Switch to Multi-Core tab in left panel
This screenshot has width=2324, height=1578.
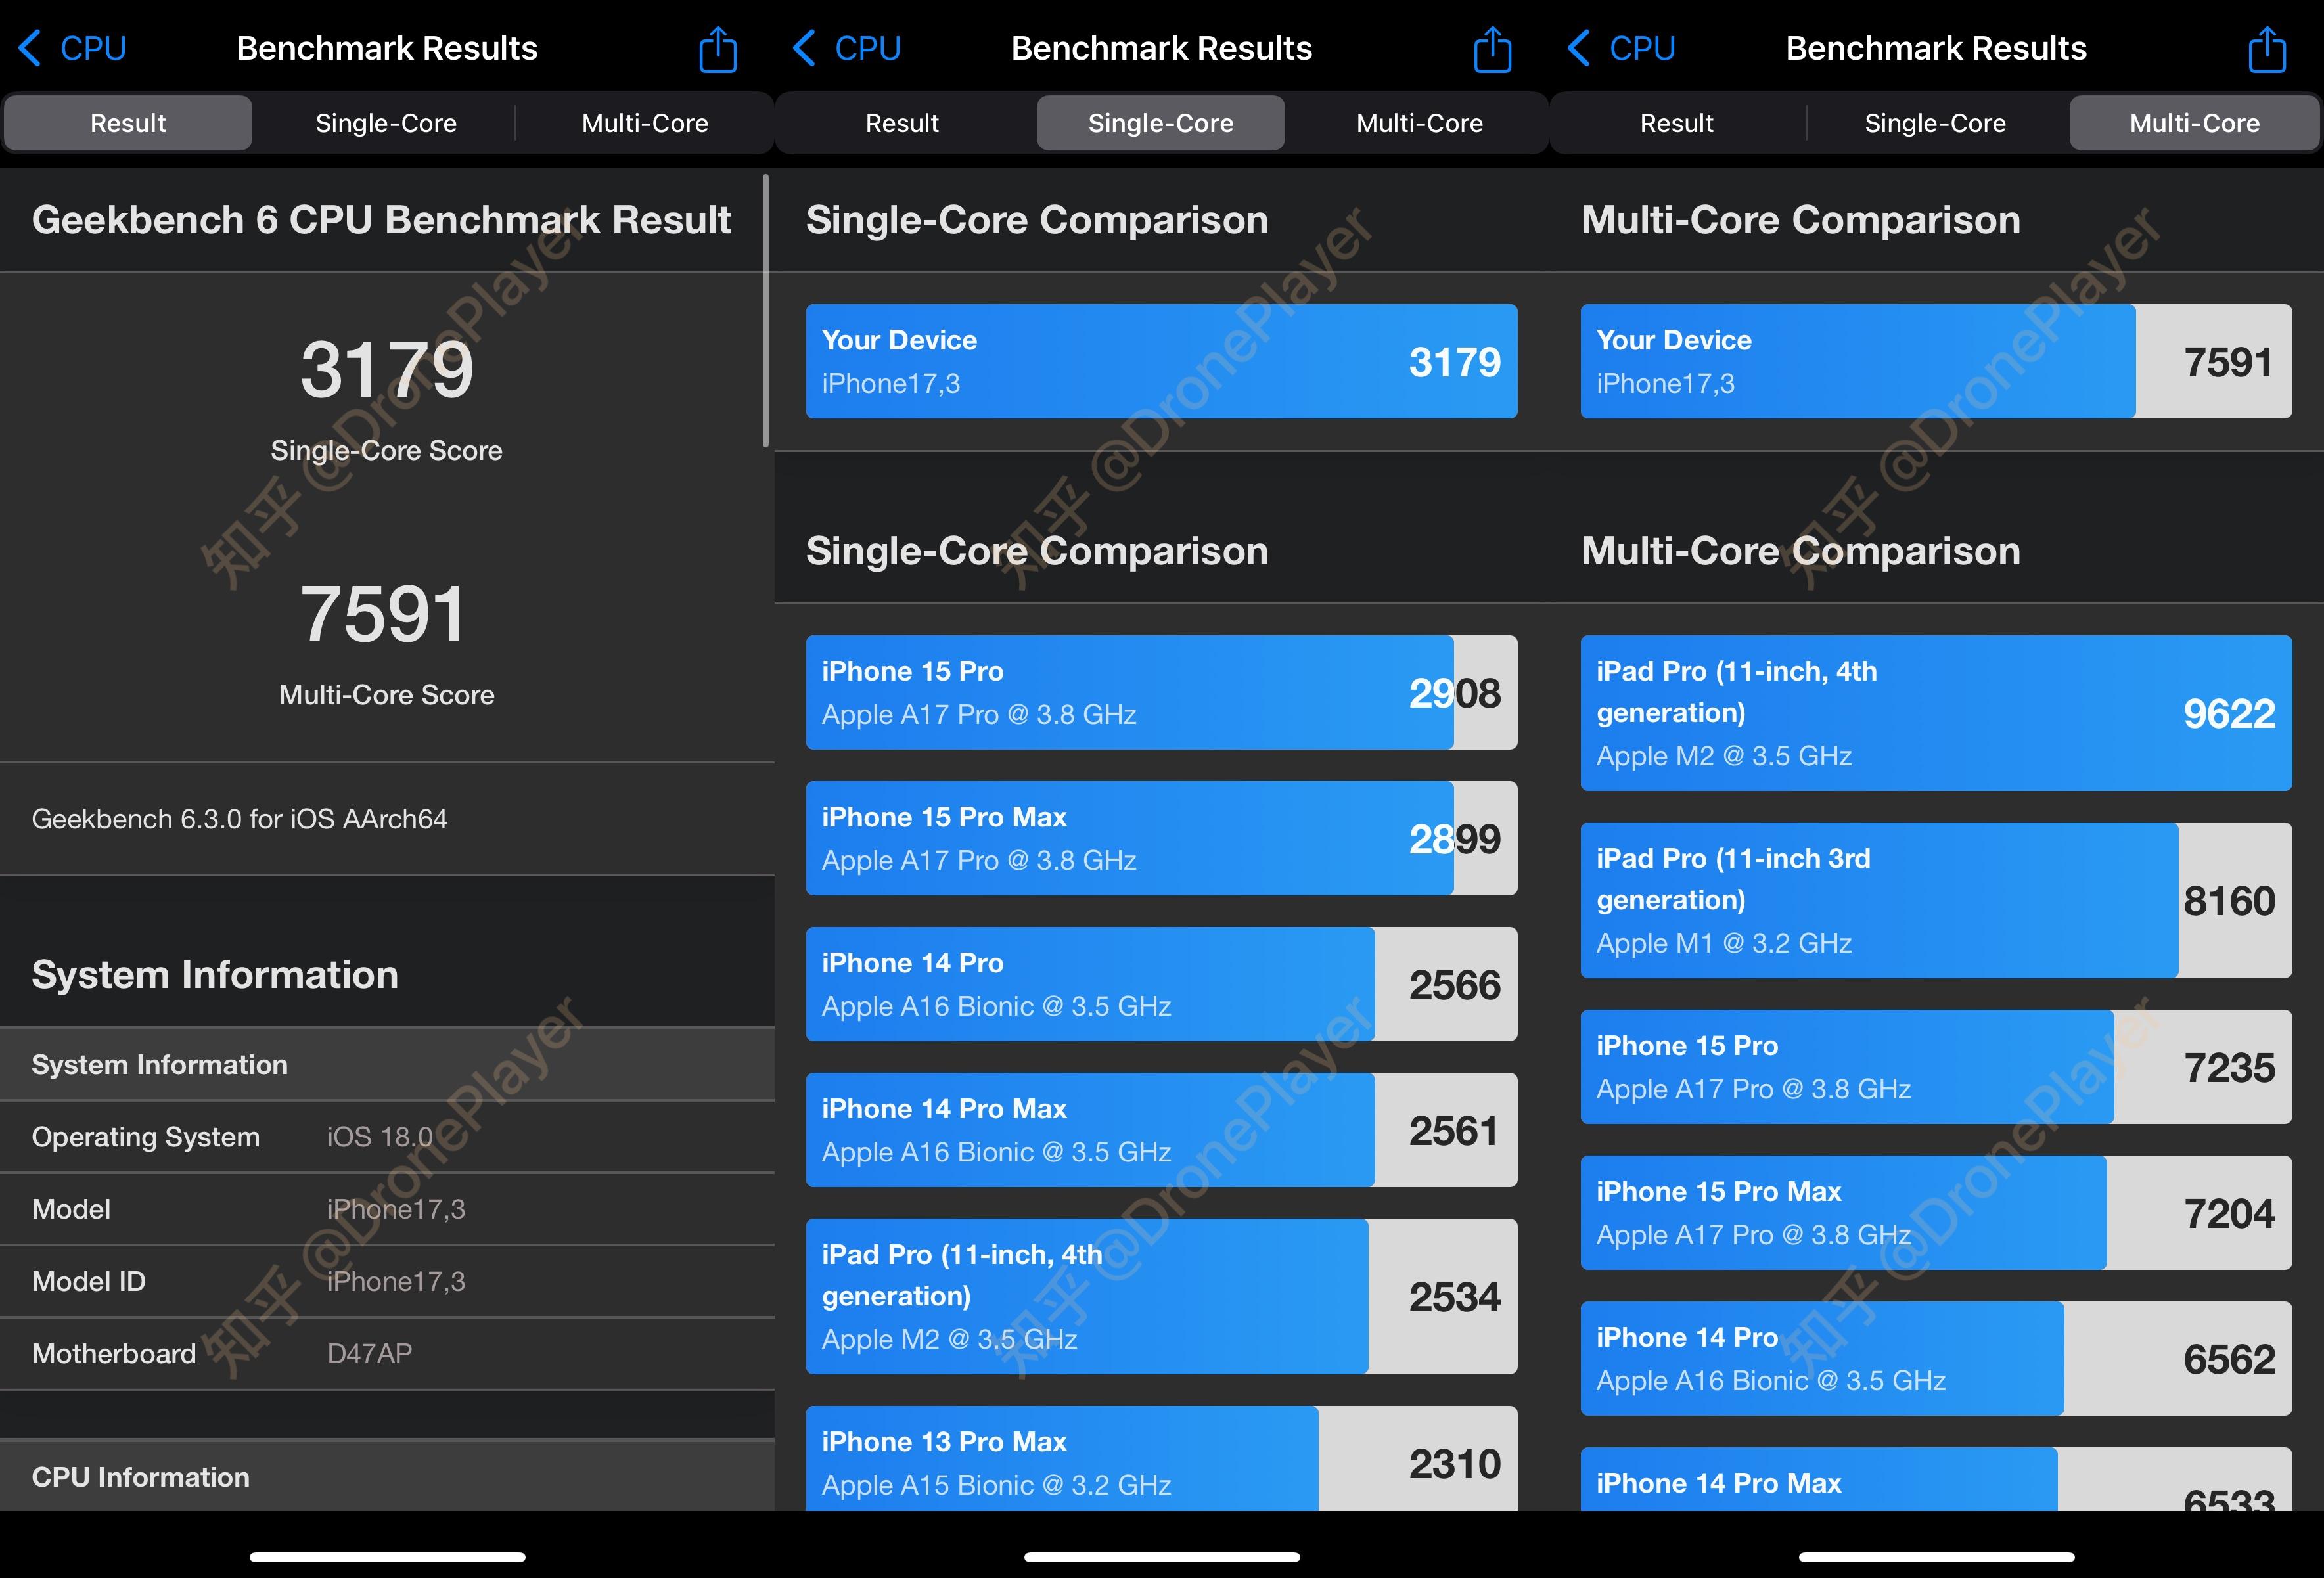coord(645,123)
